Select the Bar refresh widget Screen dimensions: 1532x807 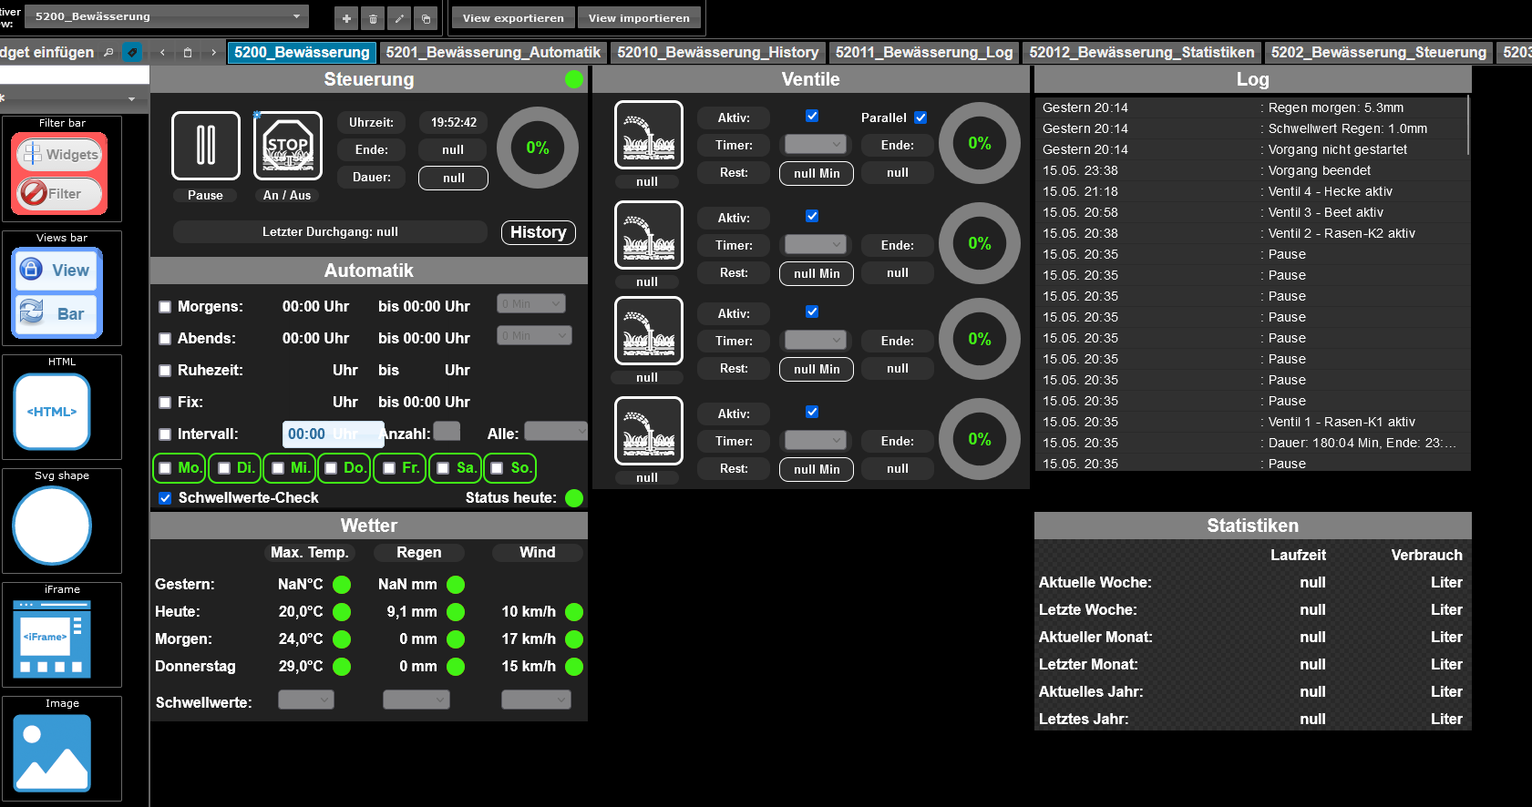[58, 313]
